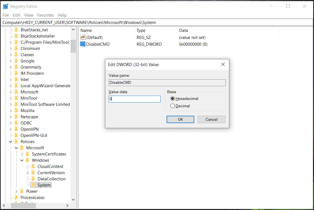This screenshot has width=314, height=210.
Task: Click the BlueStacksInstaller folder icon
Action: 16,36
